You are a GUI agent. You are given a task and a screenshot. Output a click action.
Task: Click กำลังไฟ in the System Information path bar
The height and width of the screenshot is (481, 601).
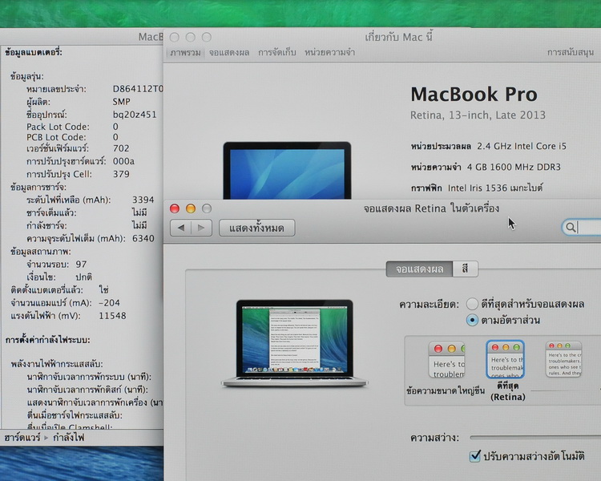(69, 437)
